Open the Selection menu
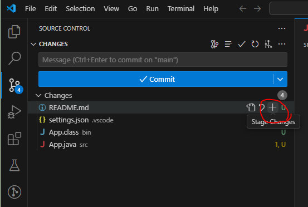This screenshot has width=308, height=207. click(x=80, y=9)
